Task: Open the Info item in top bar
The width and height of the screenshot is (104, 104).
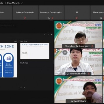Action: click(2, 3)
